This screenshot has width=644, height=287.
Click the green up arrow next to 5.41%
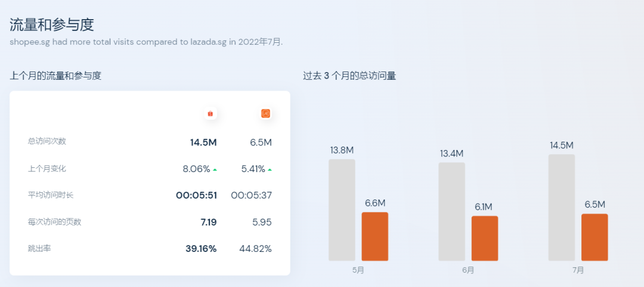point(270,169)
